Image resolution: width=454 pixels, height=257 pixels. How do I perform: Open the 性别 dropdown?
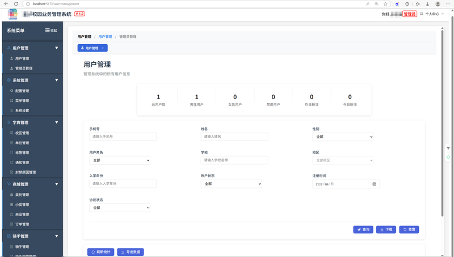(x=343, y=137)
